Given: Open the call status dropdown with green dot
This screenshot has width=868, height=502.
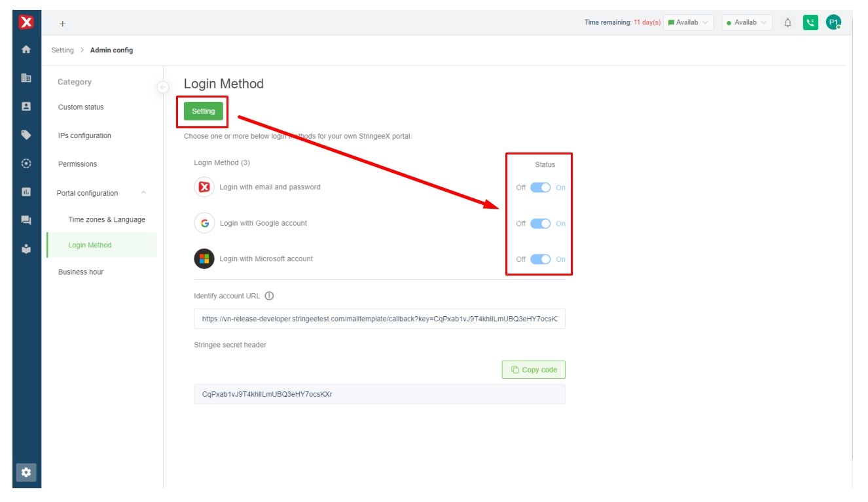Looking at the screenshot, I should pyautogui.click(x=746, y=23).
